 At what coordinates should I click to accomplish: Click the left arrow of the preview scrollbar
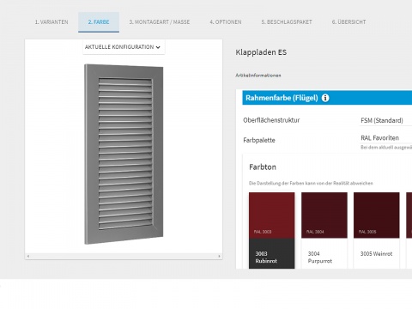[28, 256]
